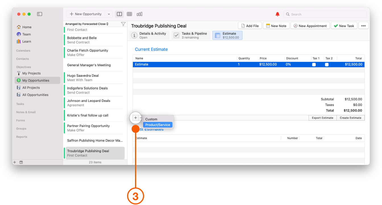Open the Home section in the sidebar
This screenshot has height=205, width=382.
[x=26, y=27]
